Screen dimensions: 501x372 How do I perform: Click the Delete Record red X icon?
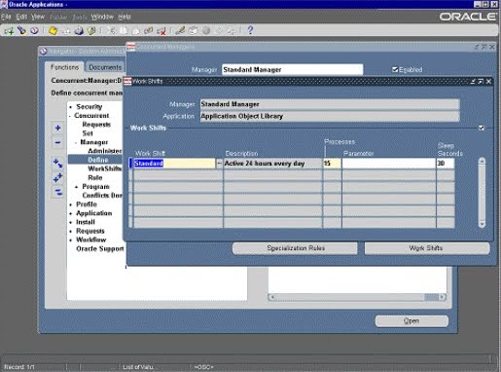point(161,31)
